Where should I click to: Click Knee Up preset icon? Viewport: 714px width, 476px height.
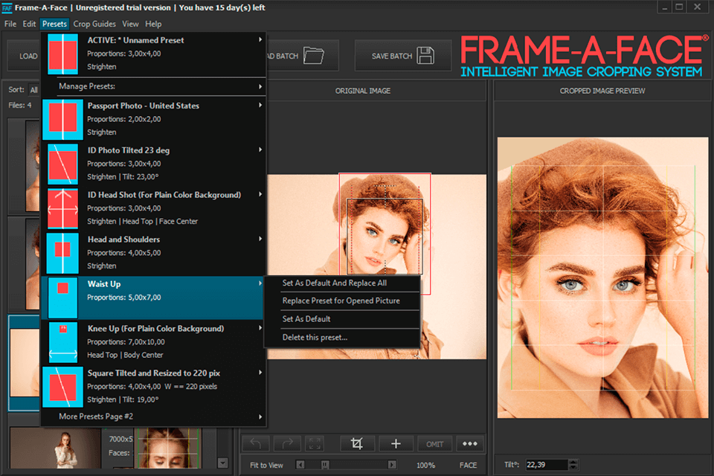[62, 342]
